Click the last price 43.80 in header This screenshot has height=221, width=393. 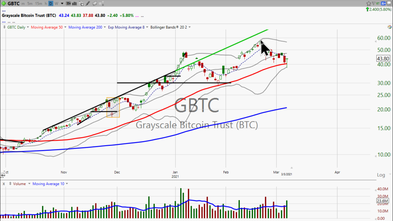[x=100, y=16]
